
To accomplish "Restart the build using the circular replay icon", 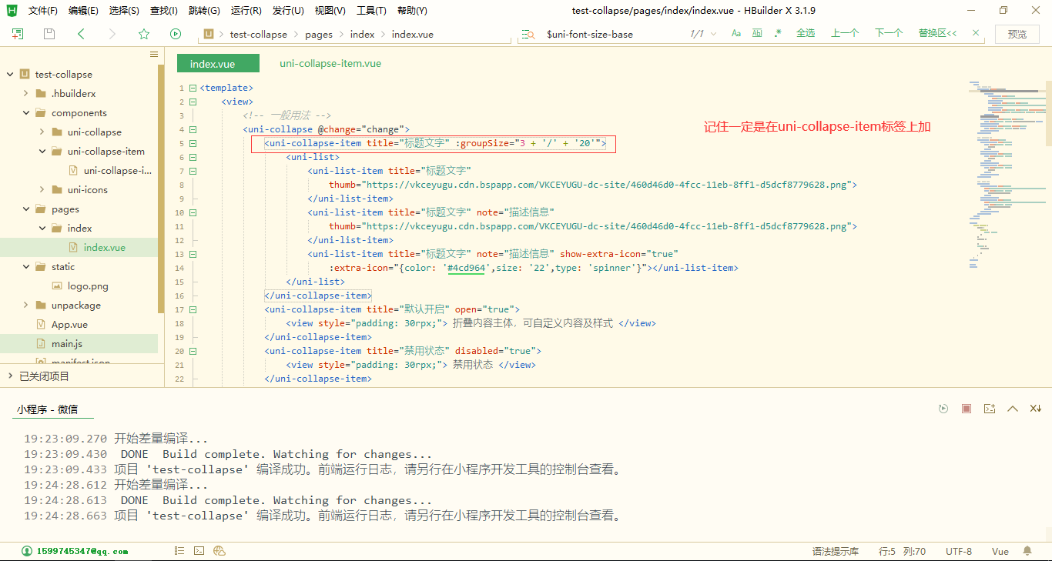I will pyautogui.click(x=943, y=409).
